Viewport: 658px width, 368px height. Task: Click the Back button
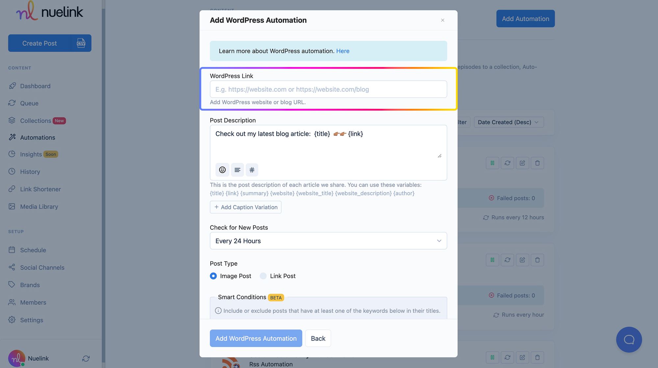[318, 338]
